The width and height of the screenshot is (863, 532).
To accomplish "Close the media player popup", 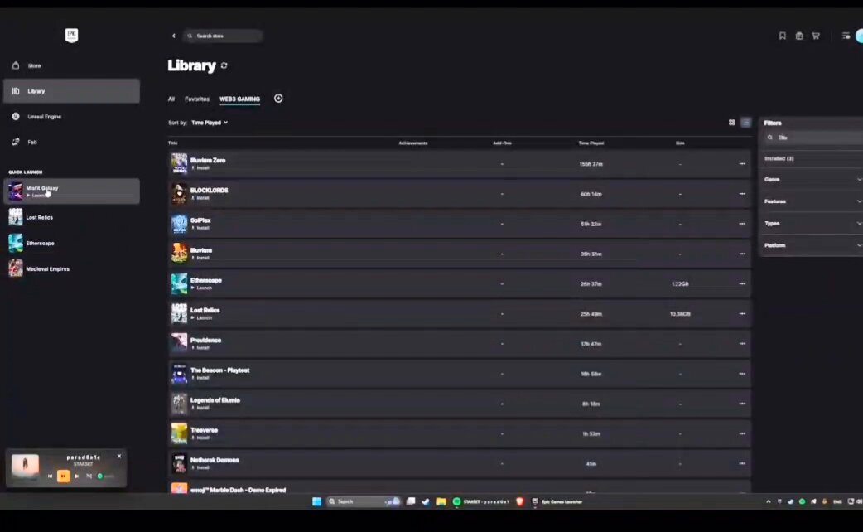I will [x=119, y=456].
